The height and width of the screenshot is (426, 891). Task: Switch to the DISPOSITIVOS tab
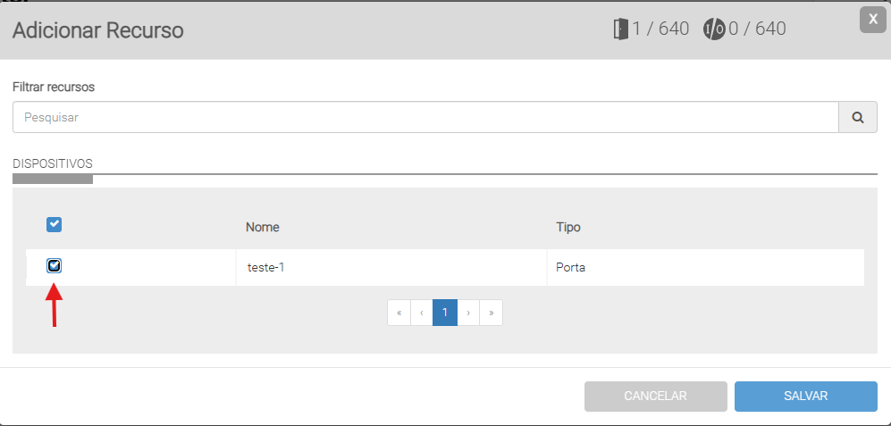click(x=53, y=163)
